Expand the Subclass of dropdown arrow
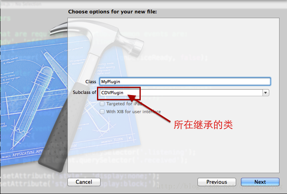This screenshot has height=194, width=287. (x=266, y=93)
